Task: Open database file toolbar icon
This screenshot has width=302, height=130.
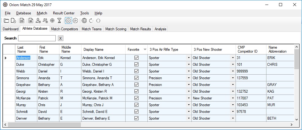Action: 22,20
